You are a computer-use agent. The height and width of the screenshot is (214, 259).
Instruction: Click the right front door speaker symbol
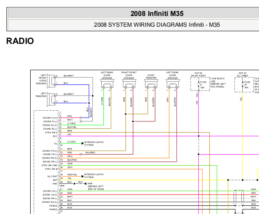[129, 84]
